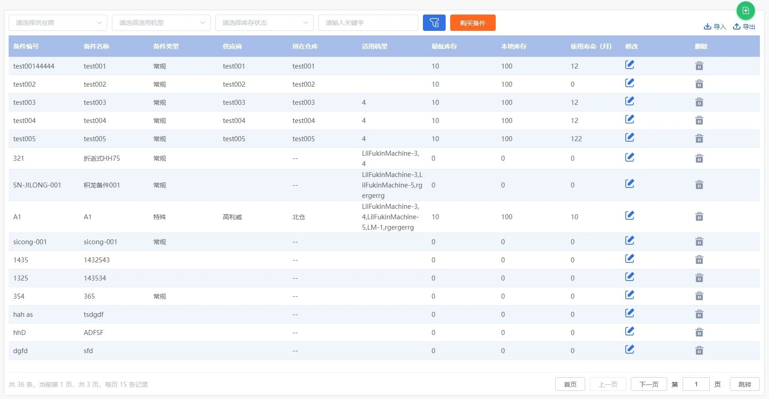The width and height of the screenshot is (769, 399).
Task: Click the 北仓 warehouse cell
Action: (299, 217)
